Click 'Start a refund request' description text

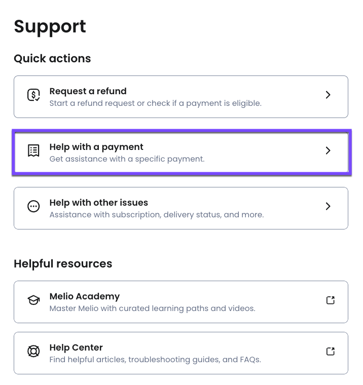pyautogui.click(x=155, y=103)
